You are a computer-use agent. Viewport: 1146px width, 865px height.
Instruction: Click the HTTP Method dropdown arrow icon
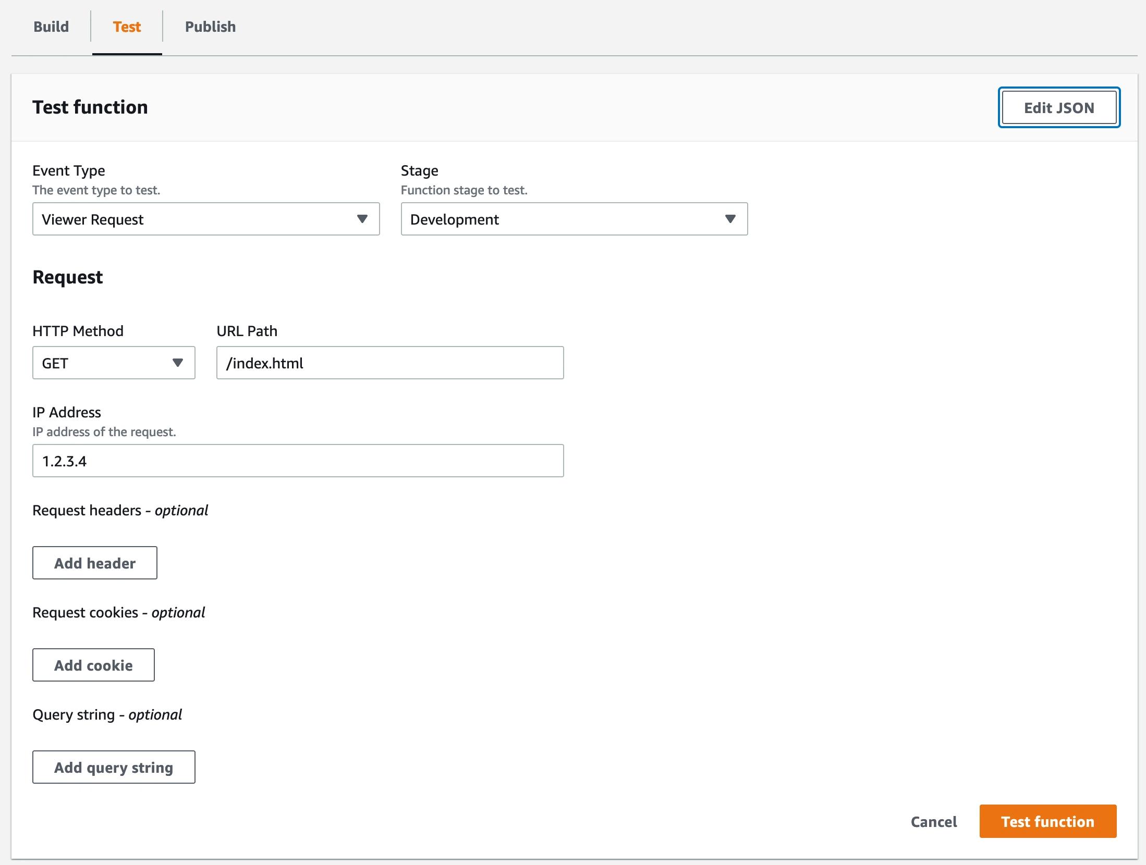pyautogui.click(x=178, y=363)
